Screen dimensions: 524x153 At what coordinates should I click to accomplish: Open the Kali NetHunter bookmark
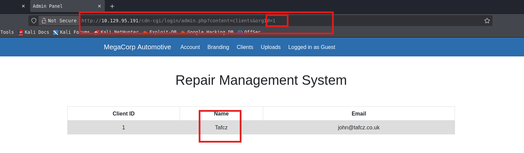click(116, 32)
